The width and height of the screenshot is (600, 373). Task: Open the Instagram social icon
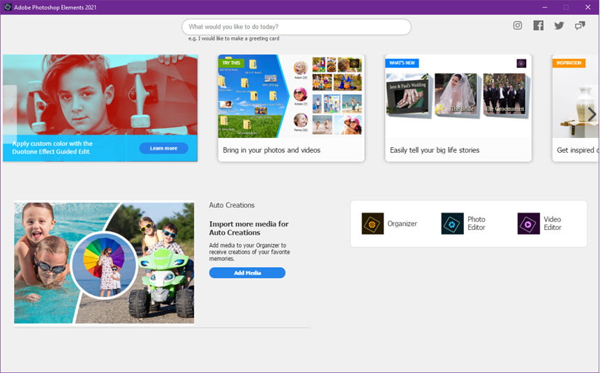[518, 26]
